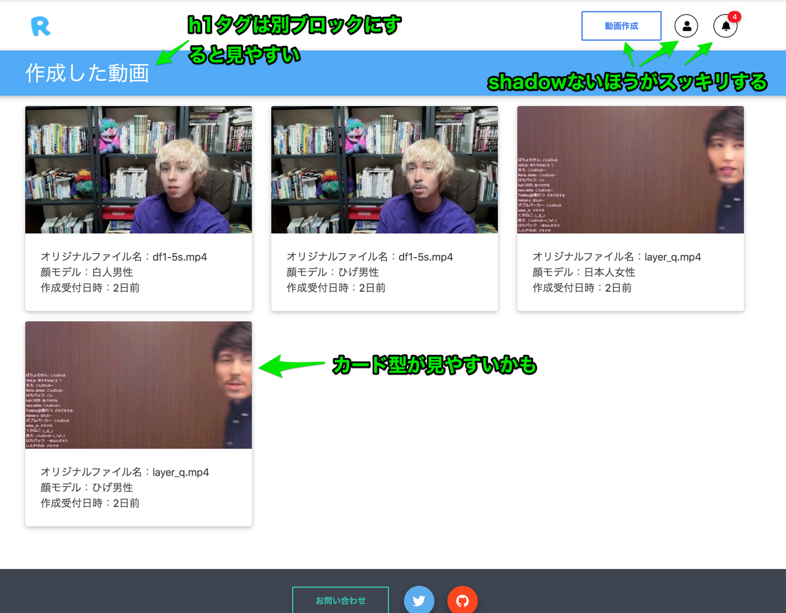Open the notifications bell icon
This screenshot has height=613, width=786.
coord(726,26)
